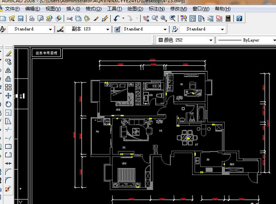Select the Copy objects tool
This screenshot has height=204, width=276.
click(8, 62)
